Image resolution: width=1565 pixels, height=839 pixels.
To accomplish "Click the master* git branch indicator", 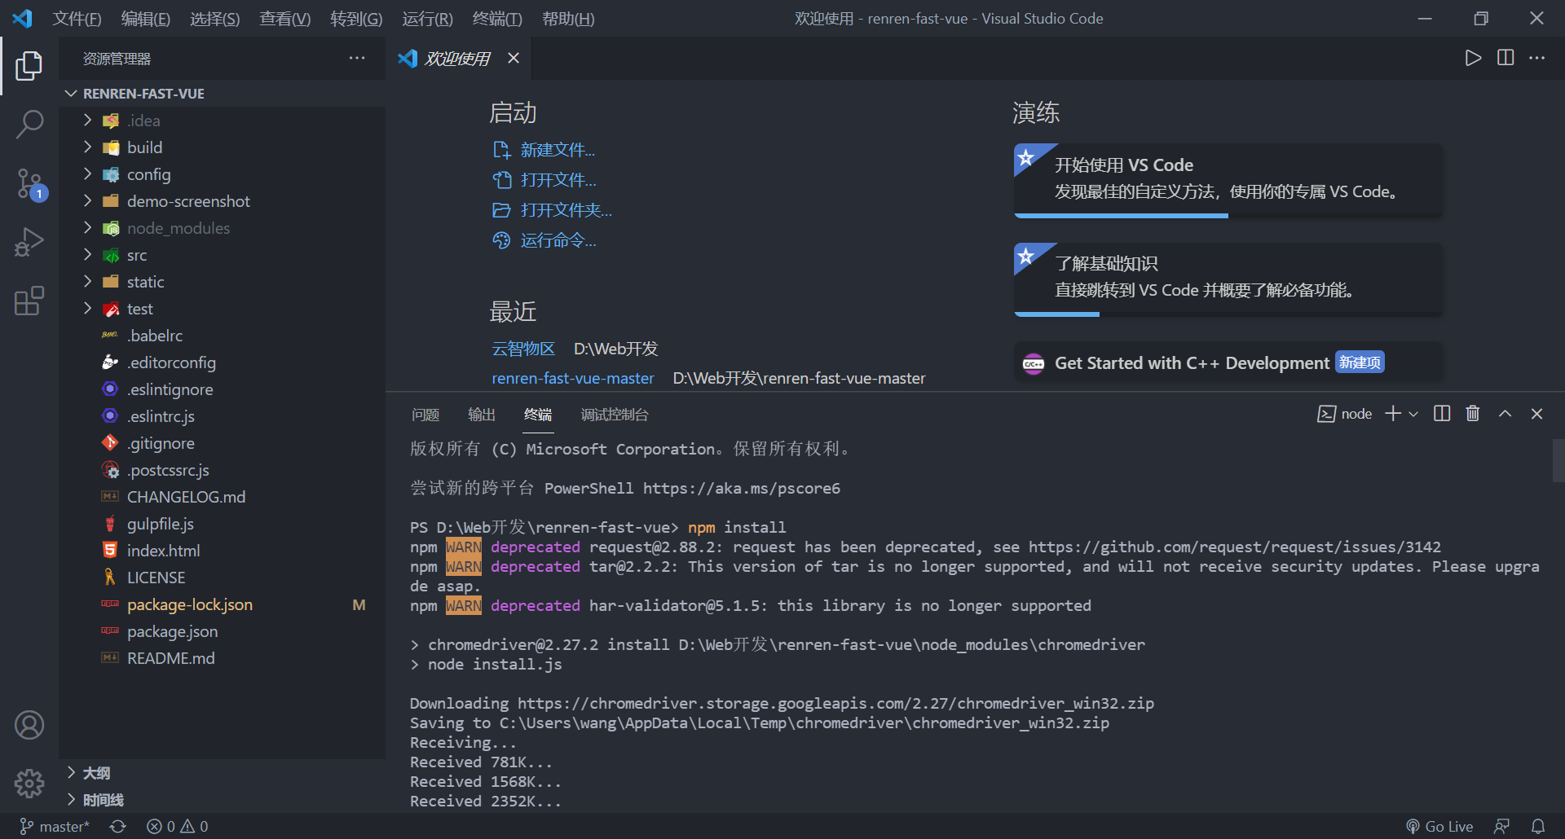I will tap(55, 826).
